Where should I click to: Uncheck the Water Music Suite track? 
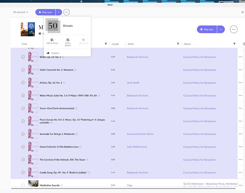[x=23, y=95]
